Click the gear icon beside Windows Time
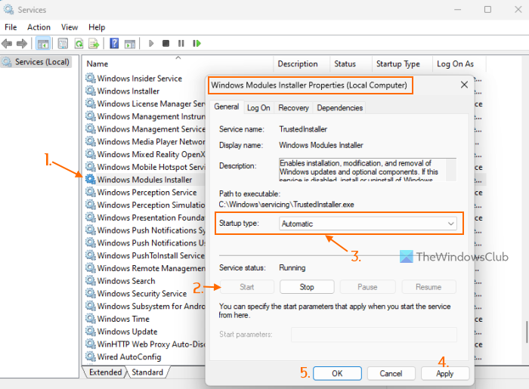Screen dimensions: 529x389 [x=91, y=319]
